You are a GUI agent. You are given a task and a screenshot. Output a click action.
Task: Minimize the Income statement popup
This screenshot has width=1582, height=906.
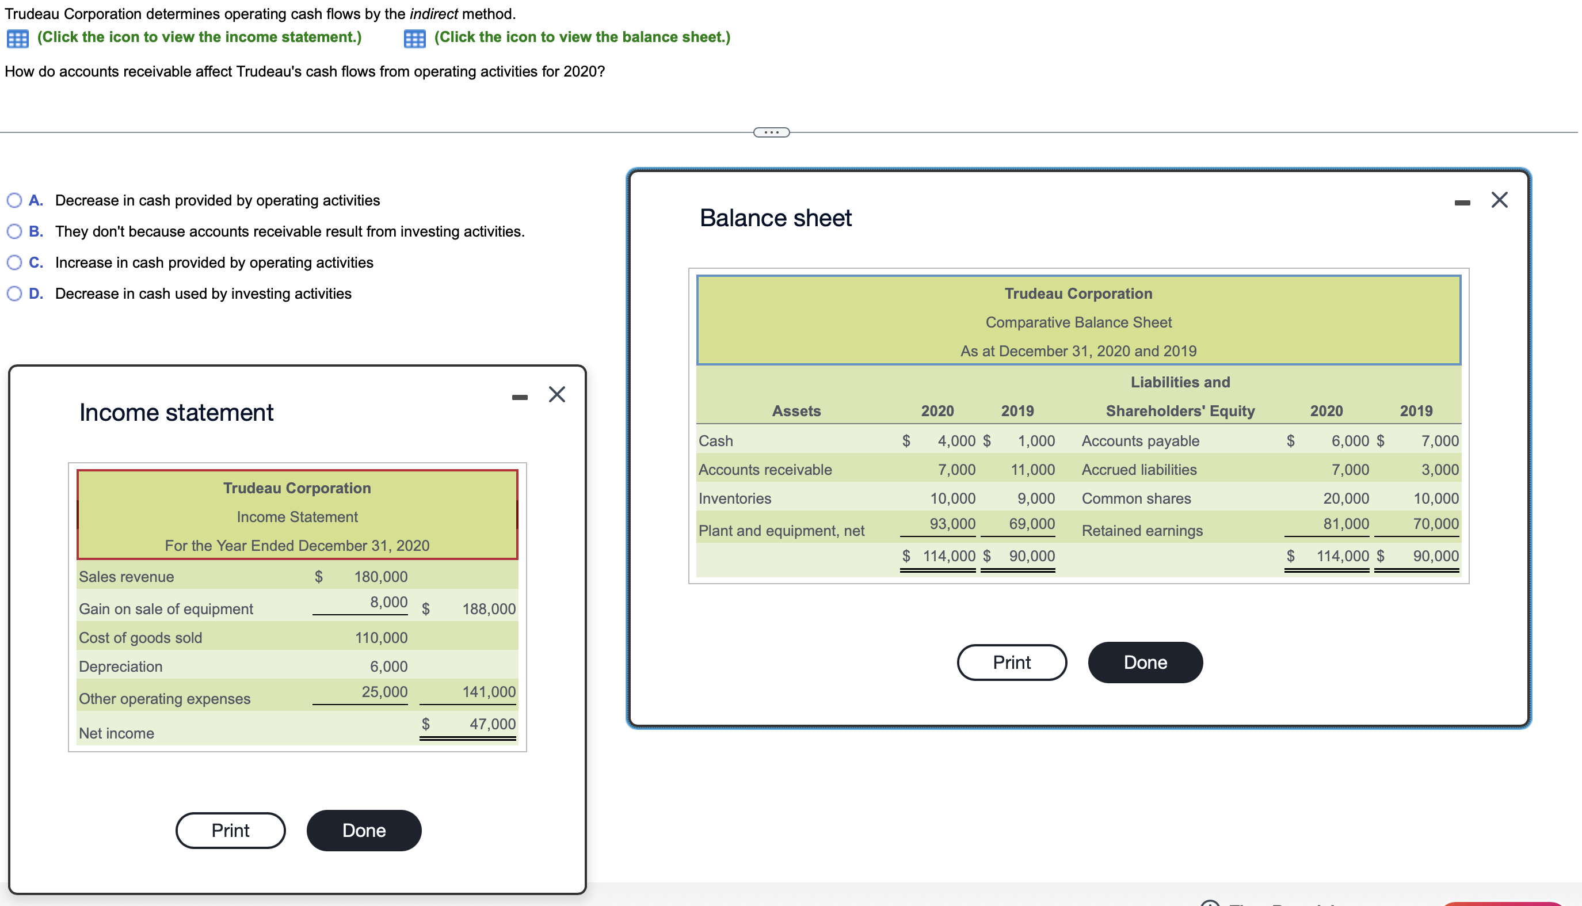coord(520,397)
